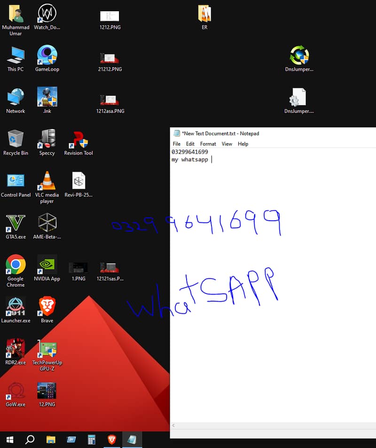Screen dimensions: 376x448
Task: Select the Google Chrome desktop icon
Action: coord(16,266)
